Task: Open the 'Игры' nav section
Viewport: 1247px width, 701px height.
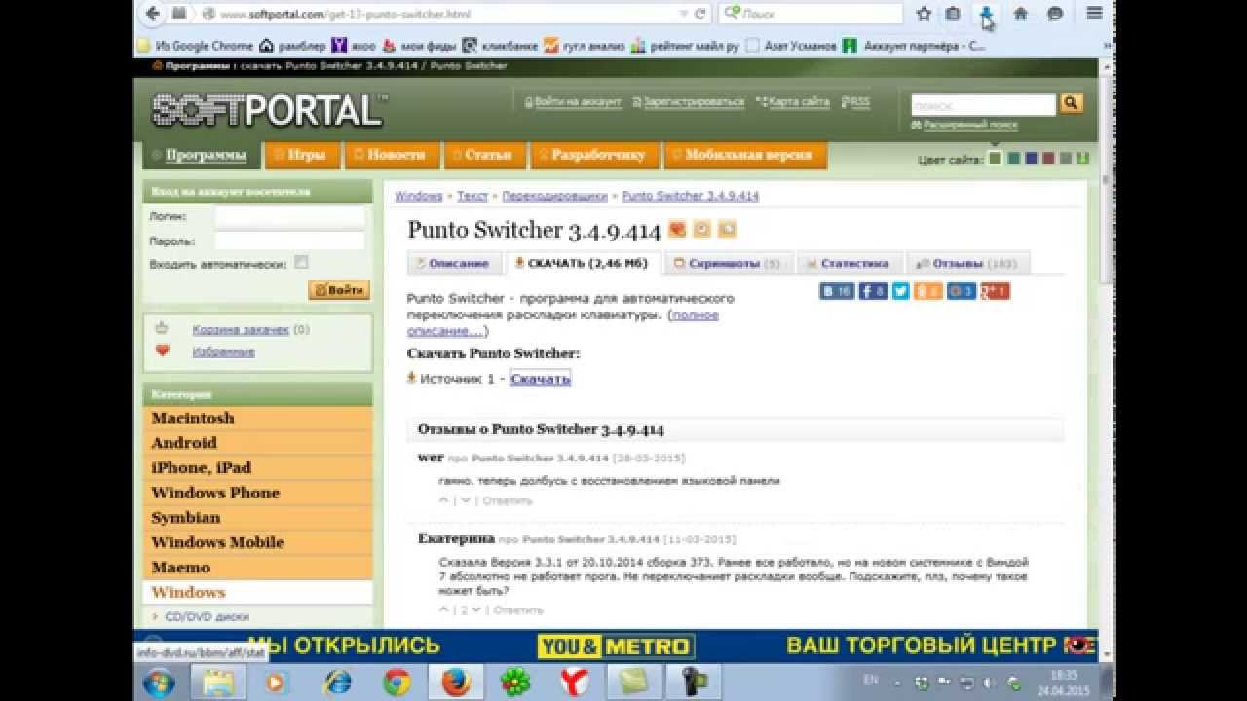Action: (x=301, y=155)
